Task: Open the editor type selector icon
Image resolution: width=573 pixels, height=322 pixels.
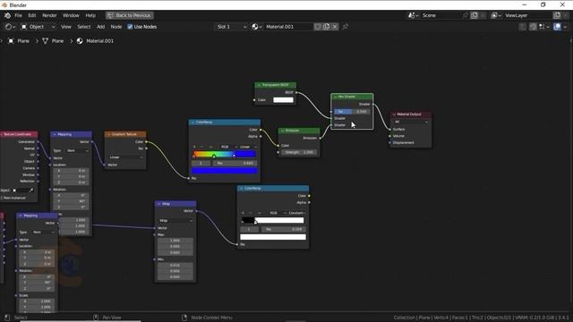Action: [10, 27]
